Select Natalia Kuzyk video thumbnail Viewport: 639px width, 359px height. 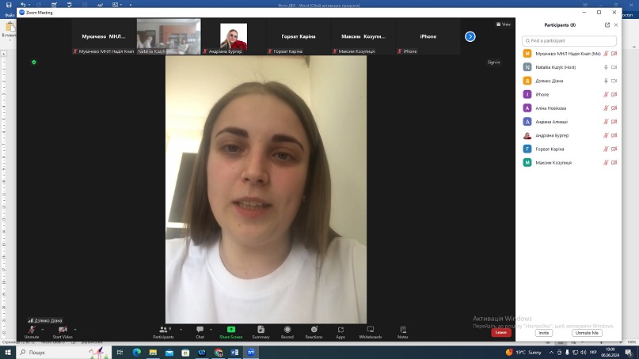coord(169,36)
